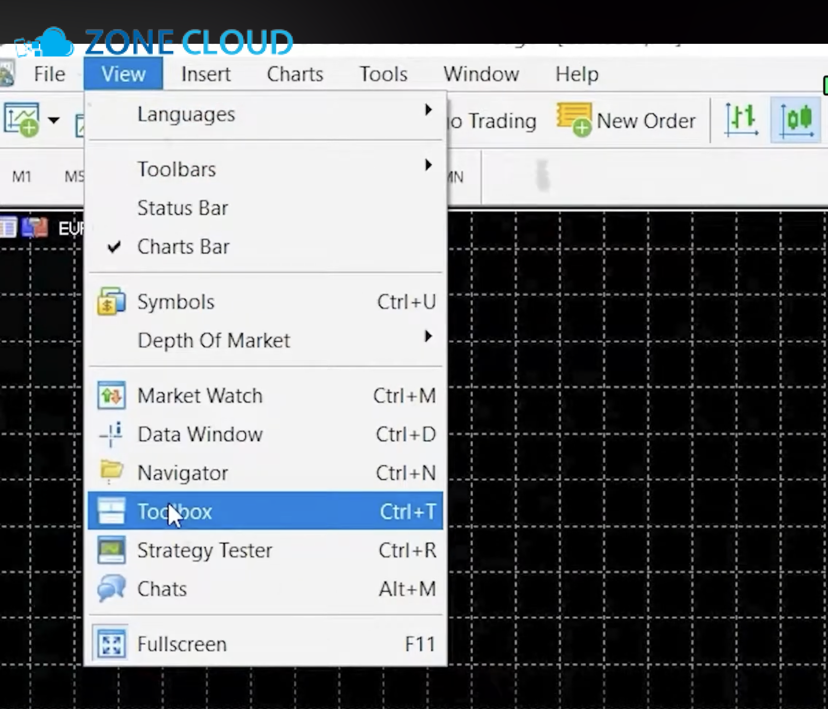The image size is (828, 709).
Task: Click the New Chart toolbar icon
Action: point(21,119)
